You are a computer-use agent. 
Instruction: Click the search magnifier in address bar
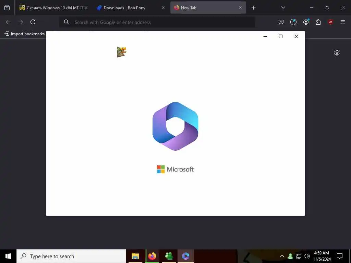tap(66, 22)
